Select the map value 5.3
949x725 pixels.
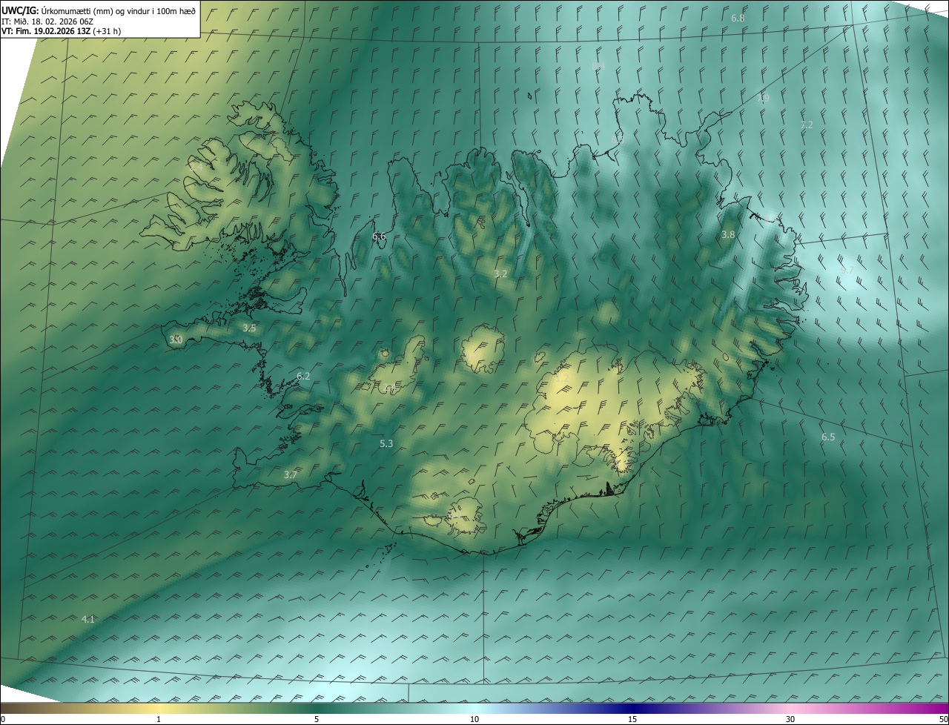(x=386, y=444)
